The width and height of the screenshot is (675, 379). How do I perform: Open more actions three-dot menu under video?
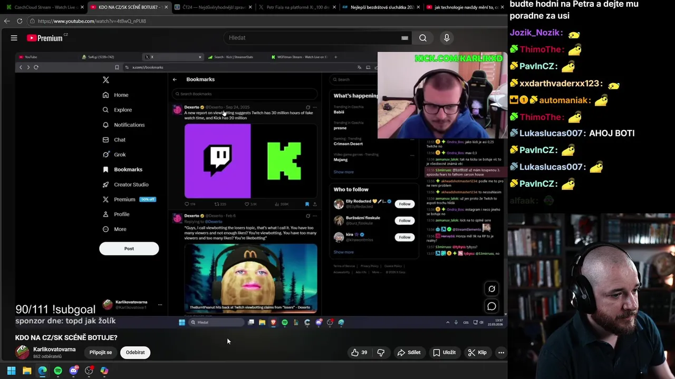point(502,353)
